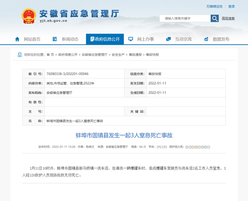Open 事故通报 in the breadcrumb path
The width and height of the screenshot is (248, 201).
tap(135, 55)
